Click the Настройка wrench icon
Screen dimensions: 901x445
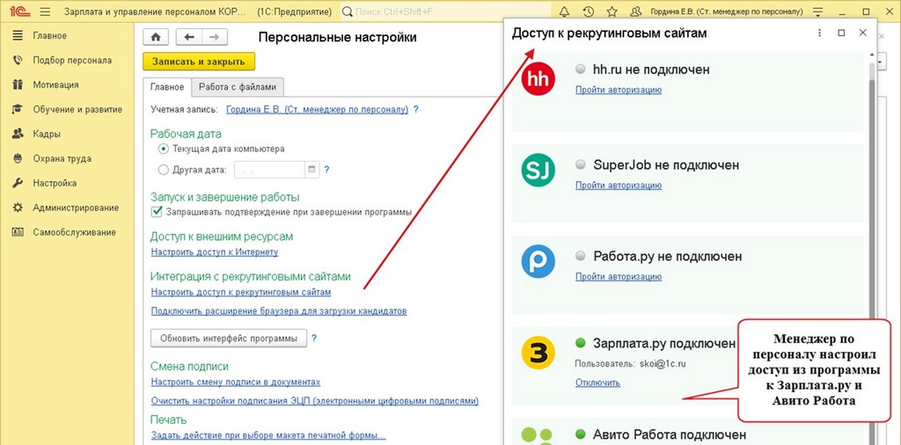(18, 183)
